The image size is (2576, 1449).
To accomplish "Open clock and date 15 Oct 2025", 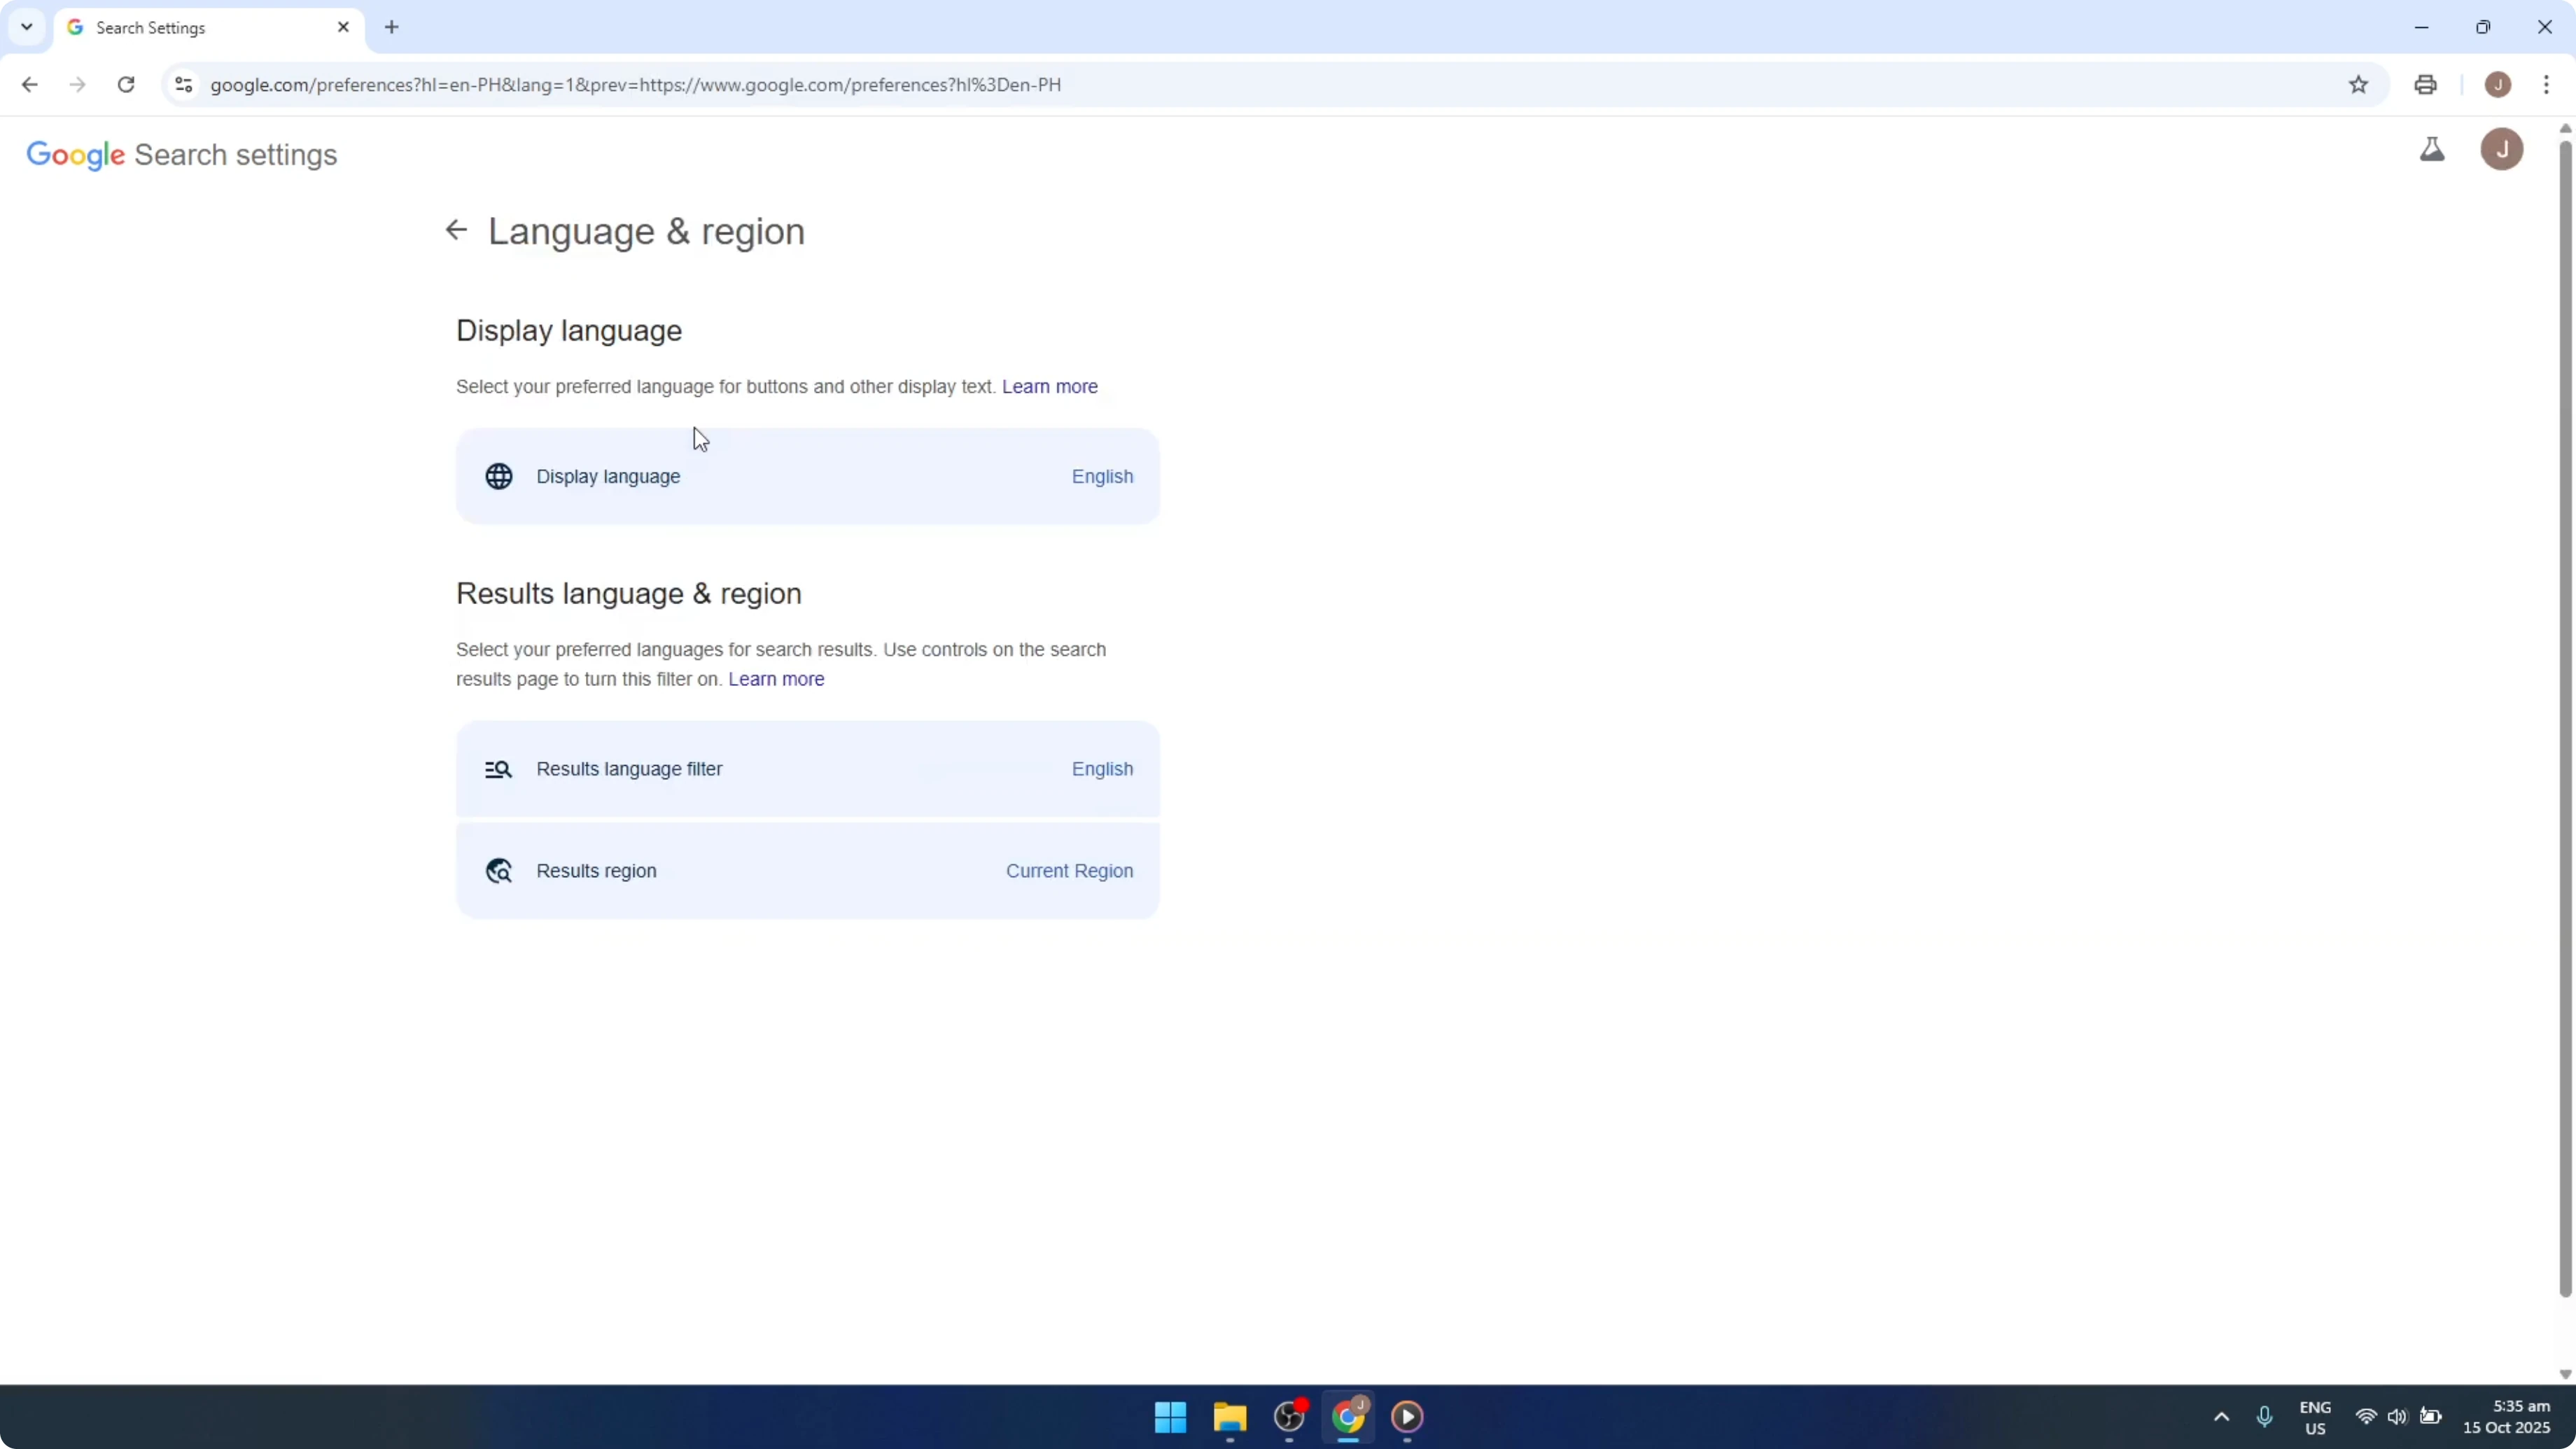I will [x=2506, y=1418].
